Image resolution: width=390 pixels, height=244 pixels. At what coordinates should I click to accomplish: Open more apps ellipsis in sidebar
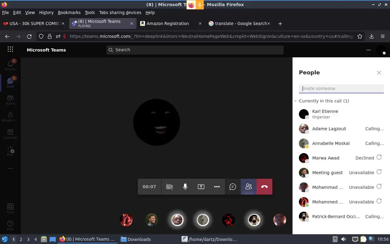10,168
